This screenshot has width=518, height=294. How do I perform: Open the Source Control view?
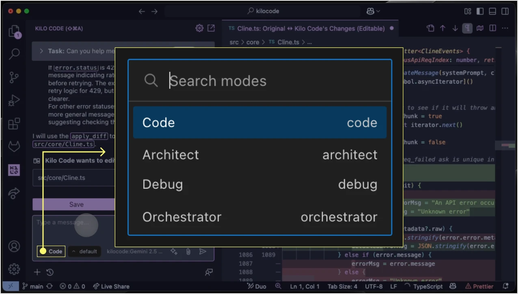point(14,77)
